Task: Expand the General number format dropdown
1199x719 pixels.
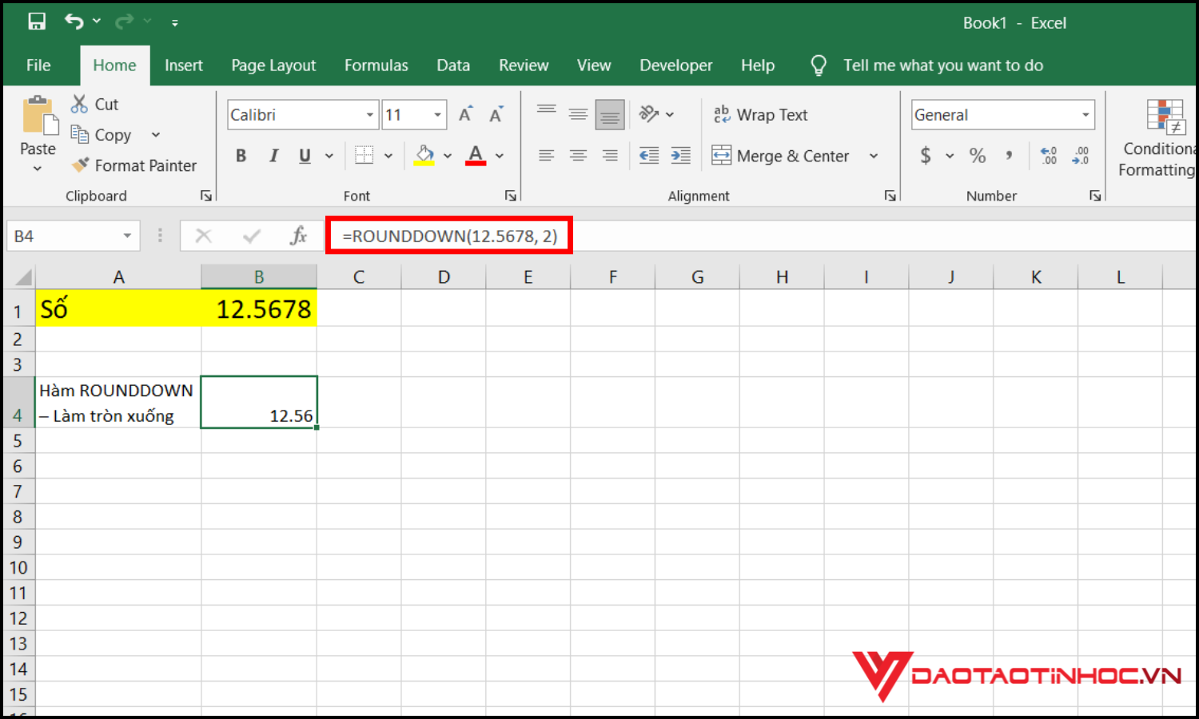Action: [x=1085, y=115]
